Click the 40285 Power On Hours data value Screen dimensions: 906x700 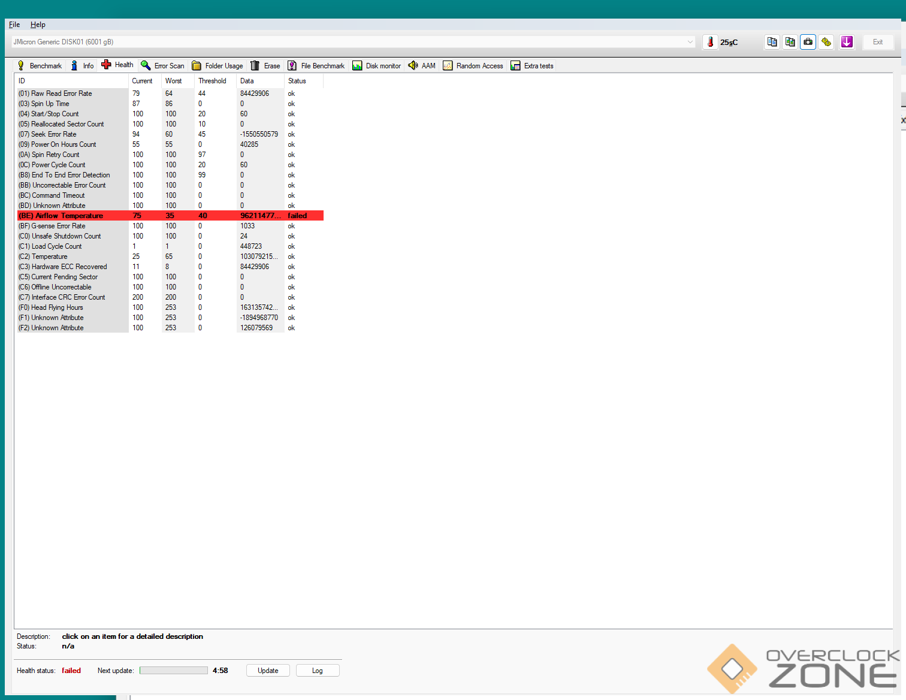coord(249,144)
